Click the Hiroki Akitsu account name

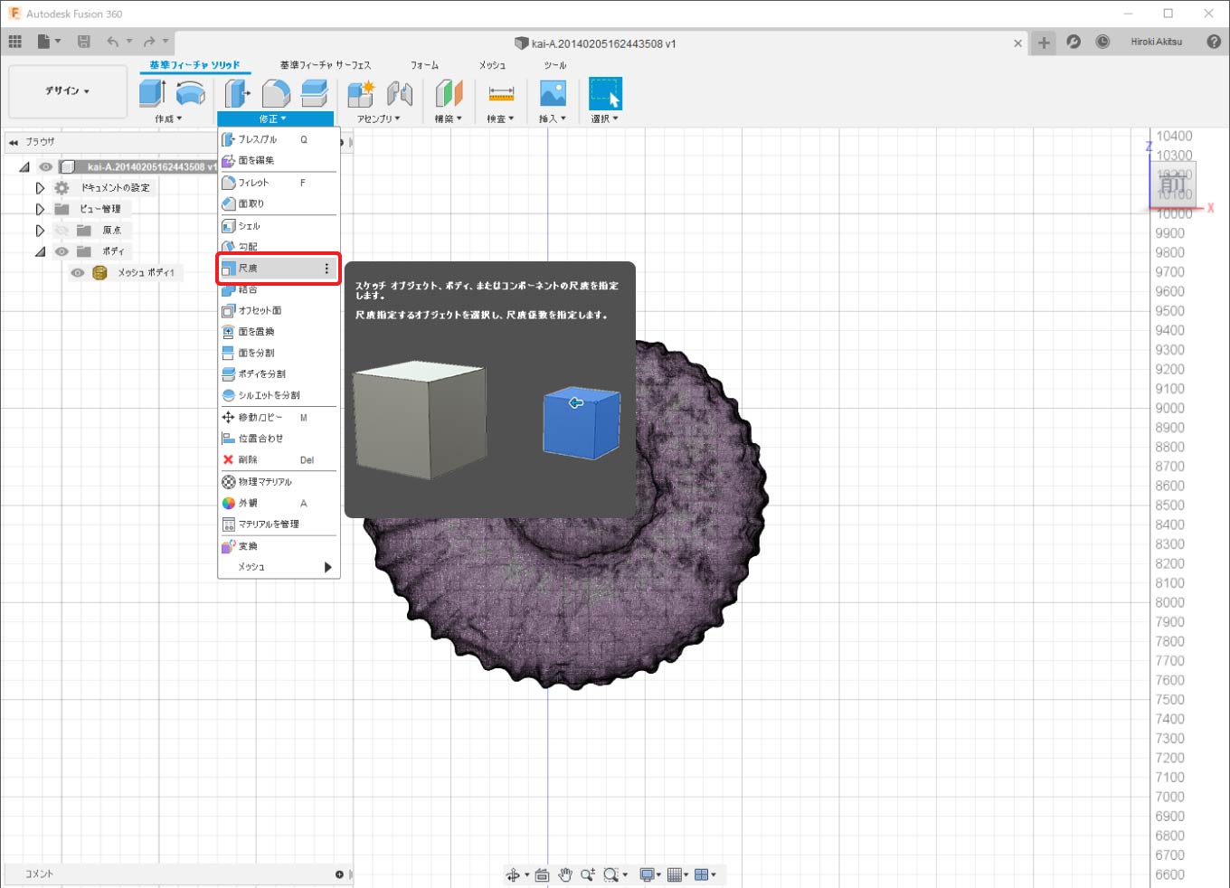pos(1156,42)
